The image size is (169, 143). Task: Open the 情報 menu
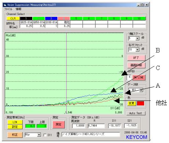tap(18, 9)
